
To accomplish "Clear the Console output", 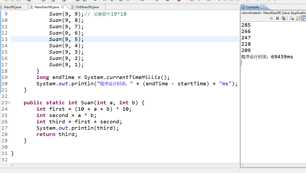I will pos(292,18).
